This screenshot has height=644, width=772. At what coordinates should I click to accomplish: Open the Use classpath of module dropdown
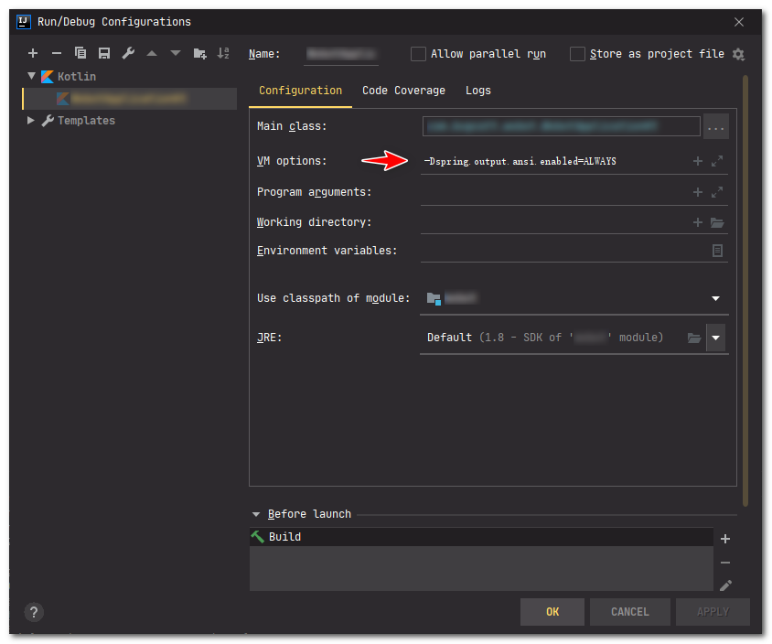pyautogui.click(x=715, y=298)
